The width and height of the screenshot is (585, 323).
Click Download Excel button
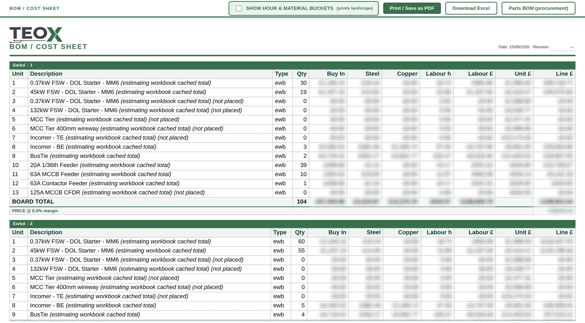[471, 8]
